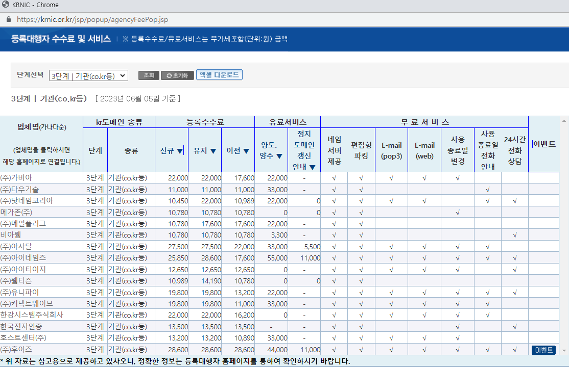Click the 3단계 | 기관(co.kr등) heading
Screen dimensions: 569x367
tap(49, 98)
